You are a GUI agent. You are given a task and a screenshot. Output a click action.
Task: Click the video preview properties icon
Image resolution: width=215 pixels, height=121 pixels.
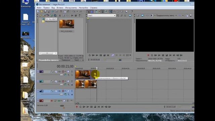click(138, 15)
